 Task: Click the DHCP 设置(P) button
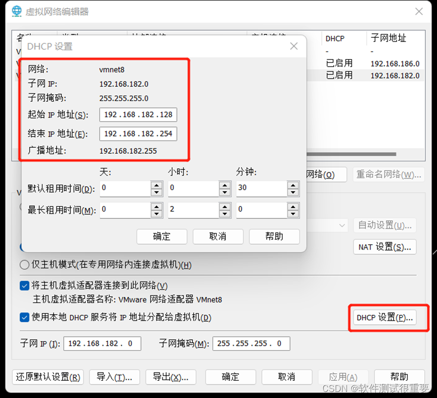385,318
